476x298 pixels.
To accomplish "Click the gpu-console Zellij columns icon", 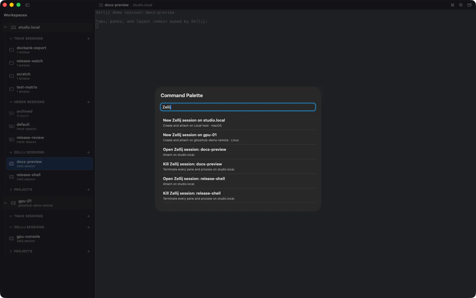I will click(x=12, y=238).
